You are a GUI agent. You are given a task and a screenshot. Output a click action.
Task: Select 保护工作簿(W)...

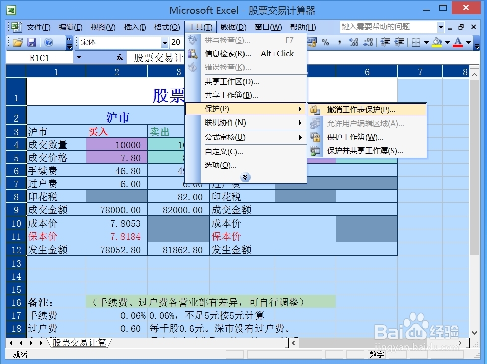pyautogui.click(x=367, y=137)
